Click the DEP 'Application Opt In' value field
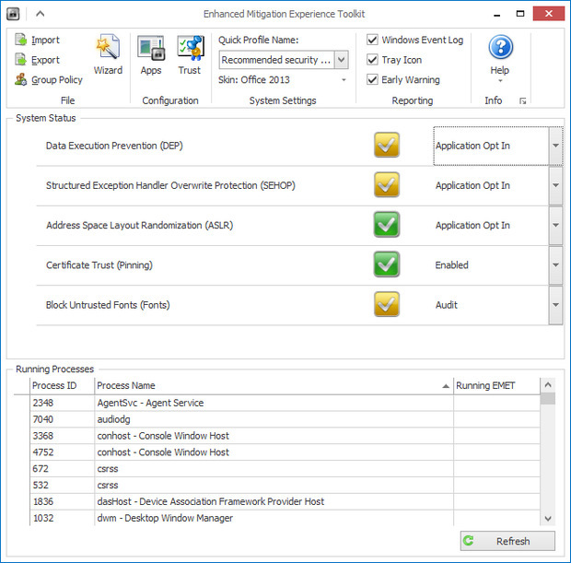Screen dimensions: 571x563 (491, 146)
